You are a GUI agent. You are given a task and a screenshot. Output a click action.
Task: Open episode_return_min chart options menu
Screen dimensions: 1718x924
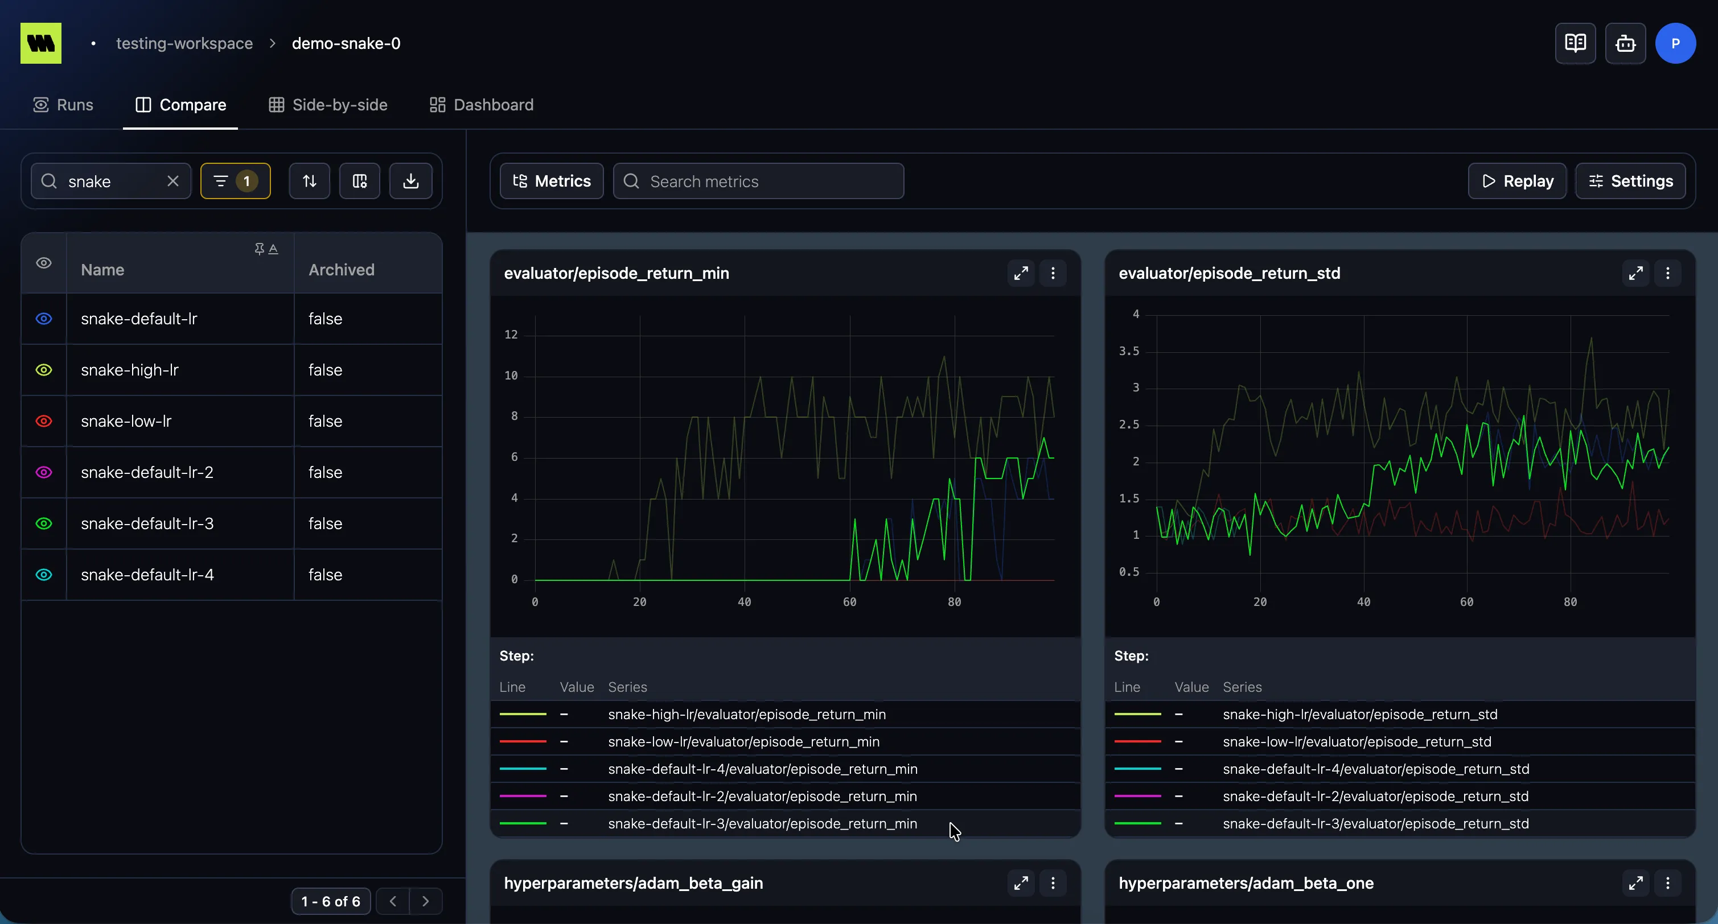pos(1053,273)
